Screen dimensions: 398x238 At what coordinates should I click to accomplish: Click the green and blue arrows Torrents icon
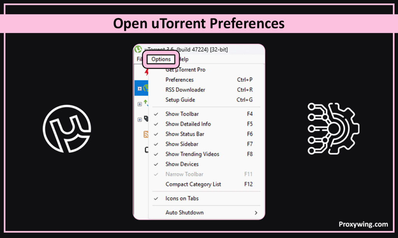(x=146, y=103)
